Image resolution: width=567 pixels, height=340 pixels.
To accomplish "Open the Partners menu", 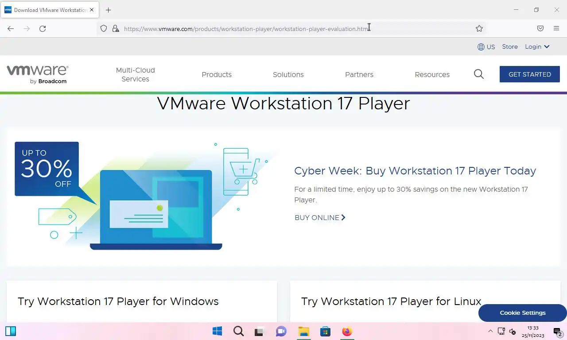I will coord(359,74).
